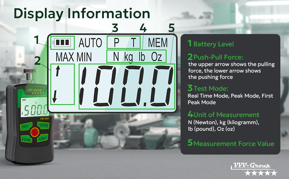The image size is (289, 179).
Task: Click the Real Time Mode, Peak Mode description text
Action: [x=230, y=99]
